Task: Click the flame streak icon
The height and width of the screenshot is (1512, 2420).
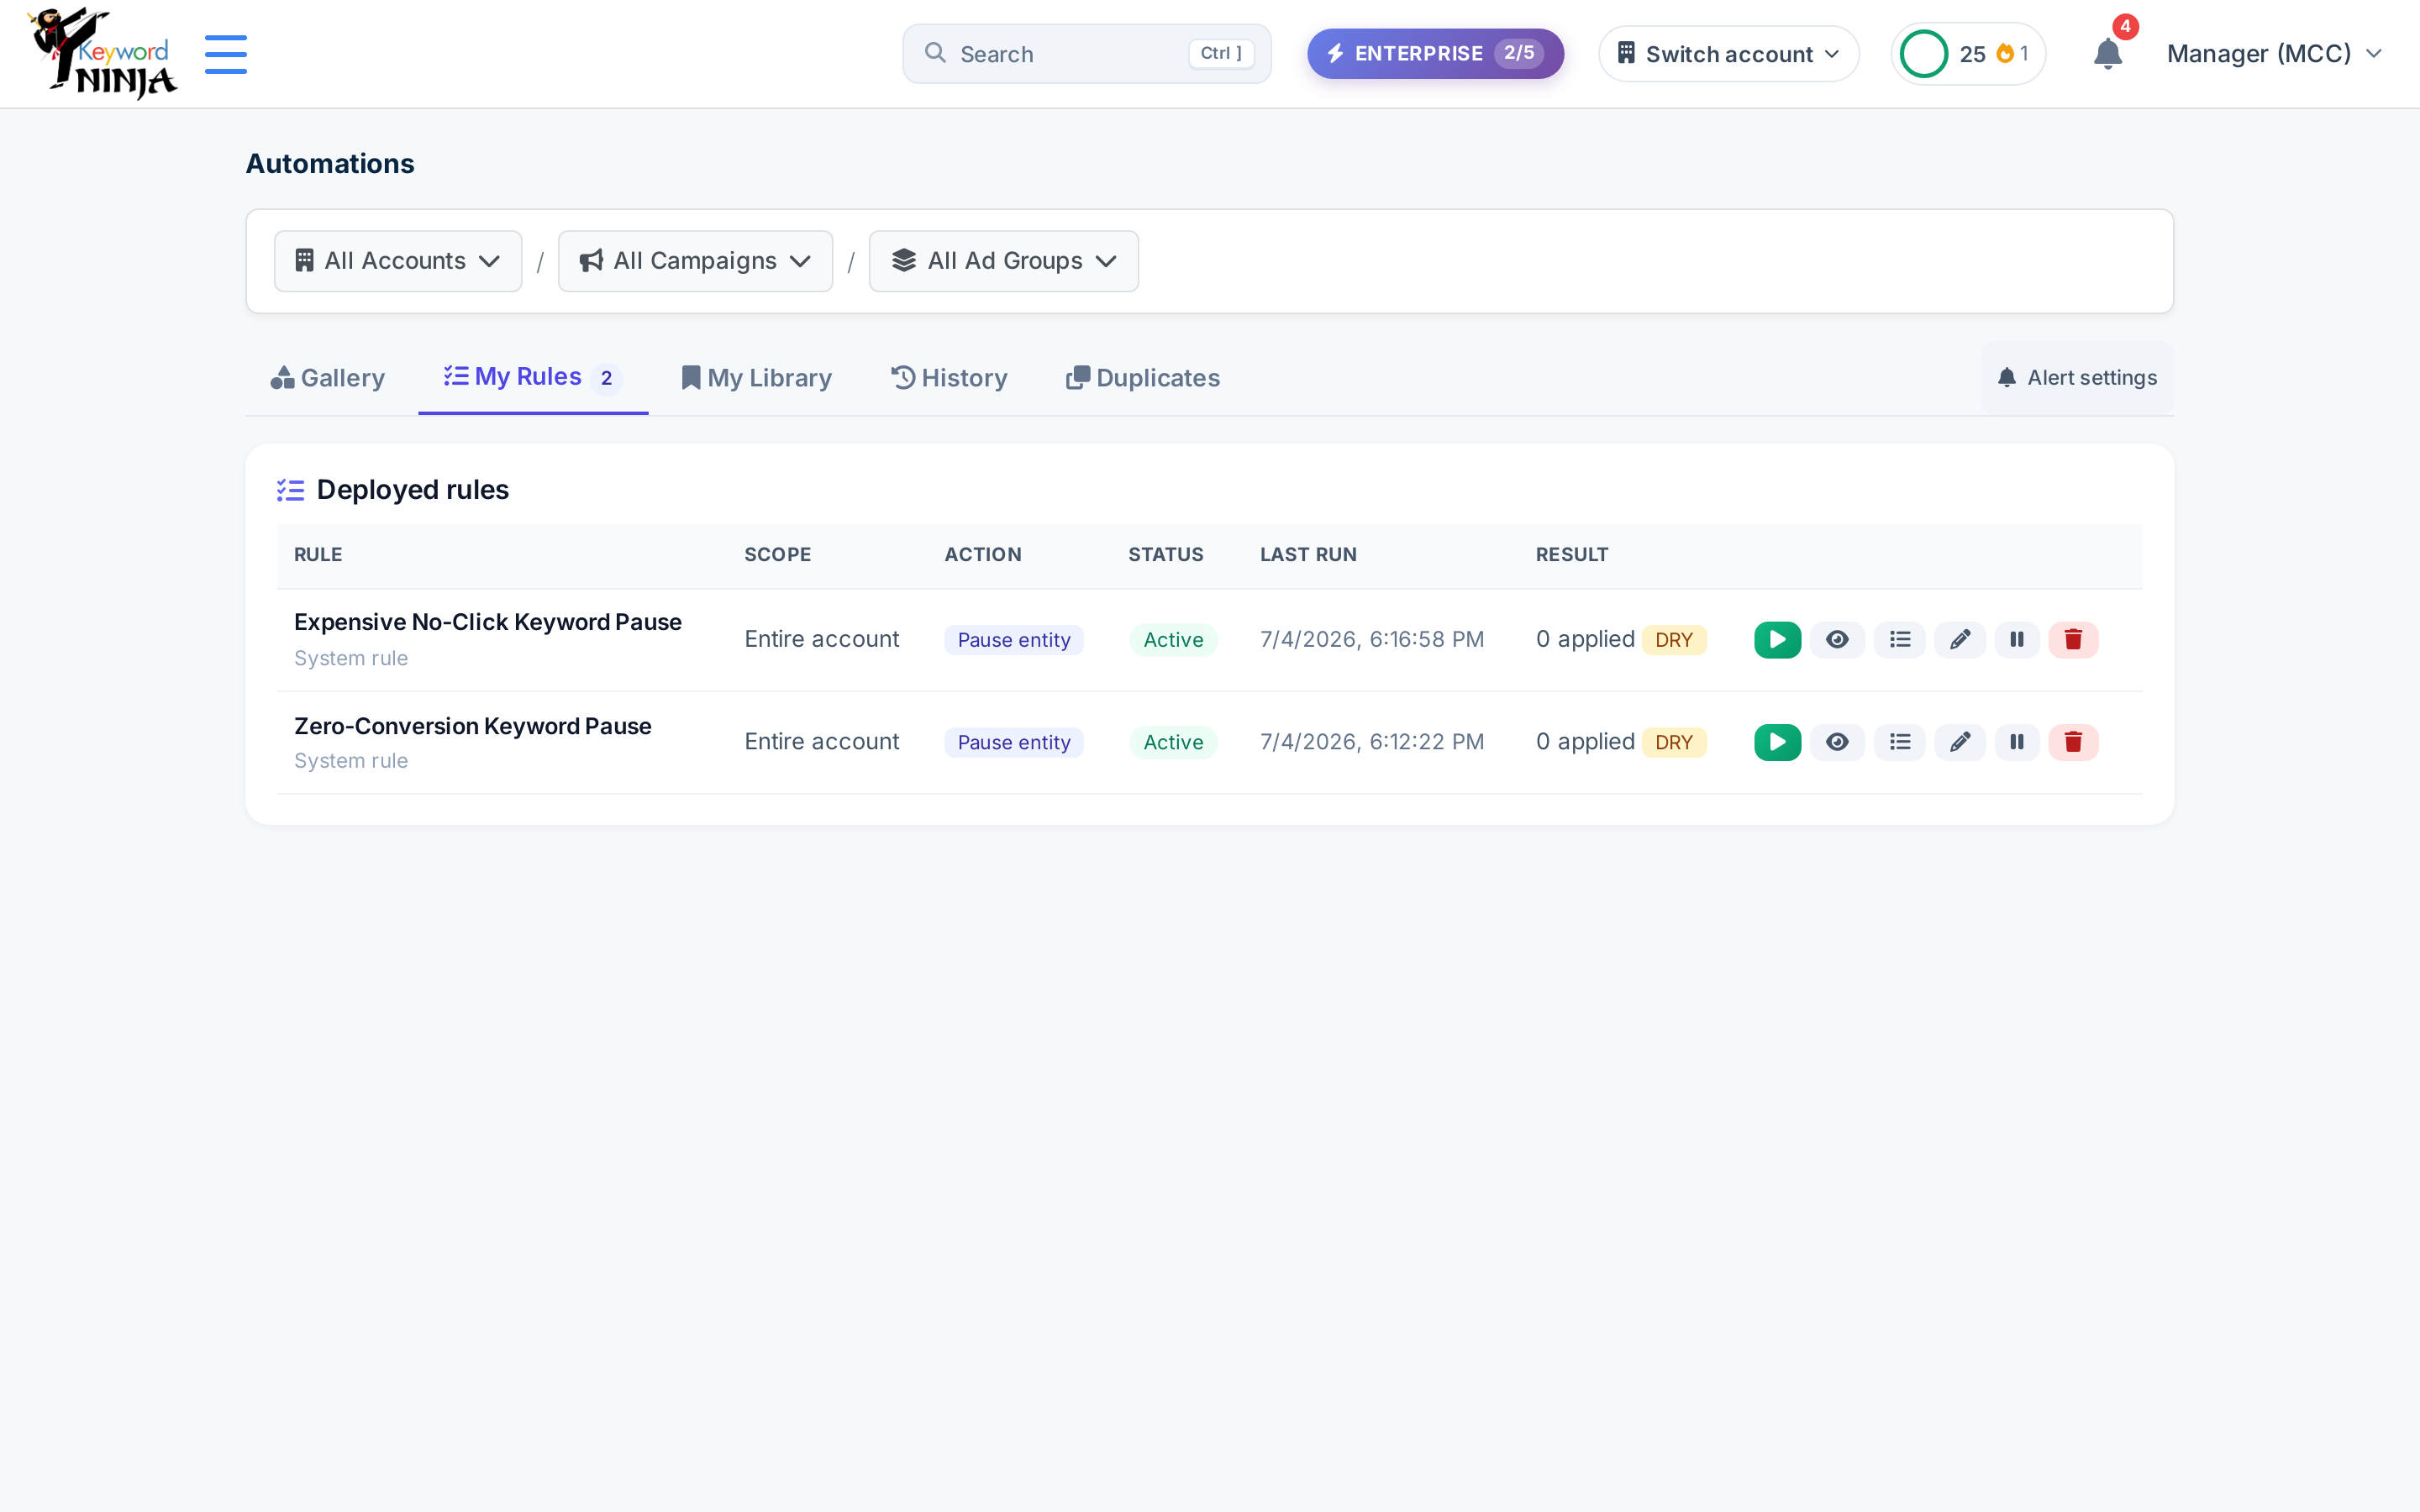Action: 2004,54
